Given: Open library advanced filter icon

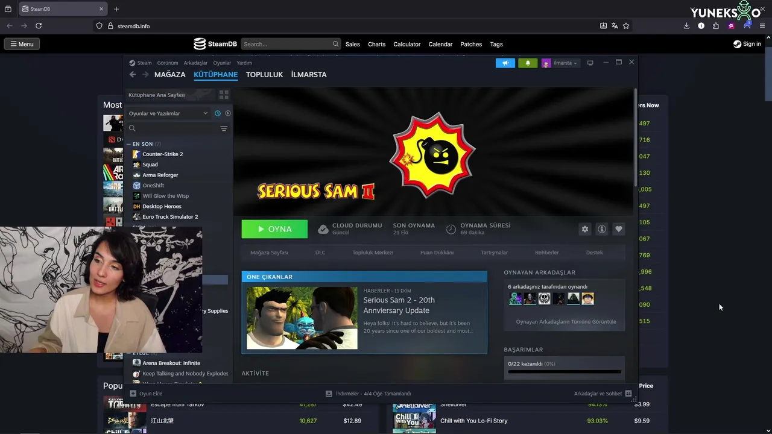Looking at the screenshot, I should 224,128.
